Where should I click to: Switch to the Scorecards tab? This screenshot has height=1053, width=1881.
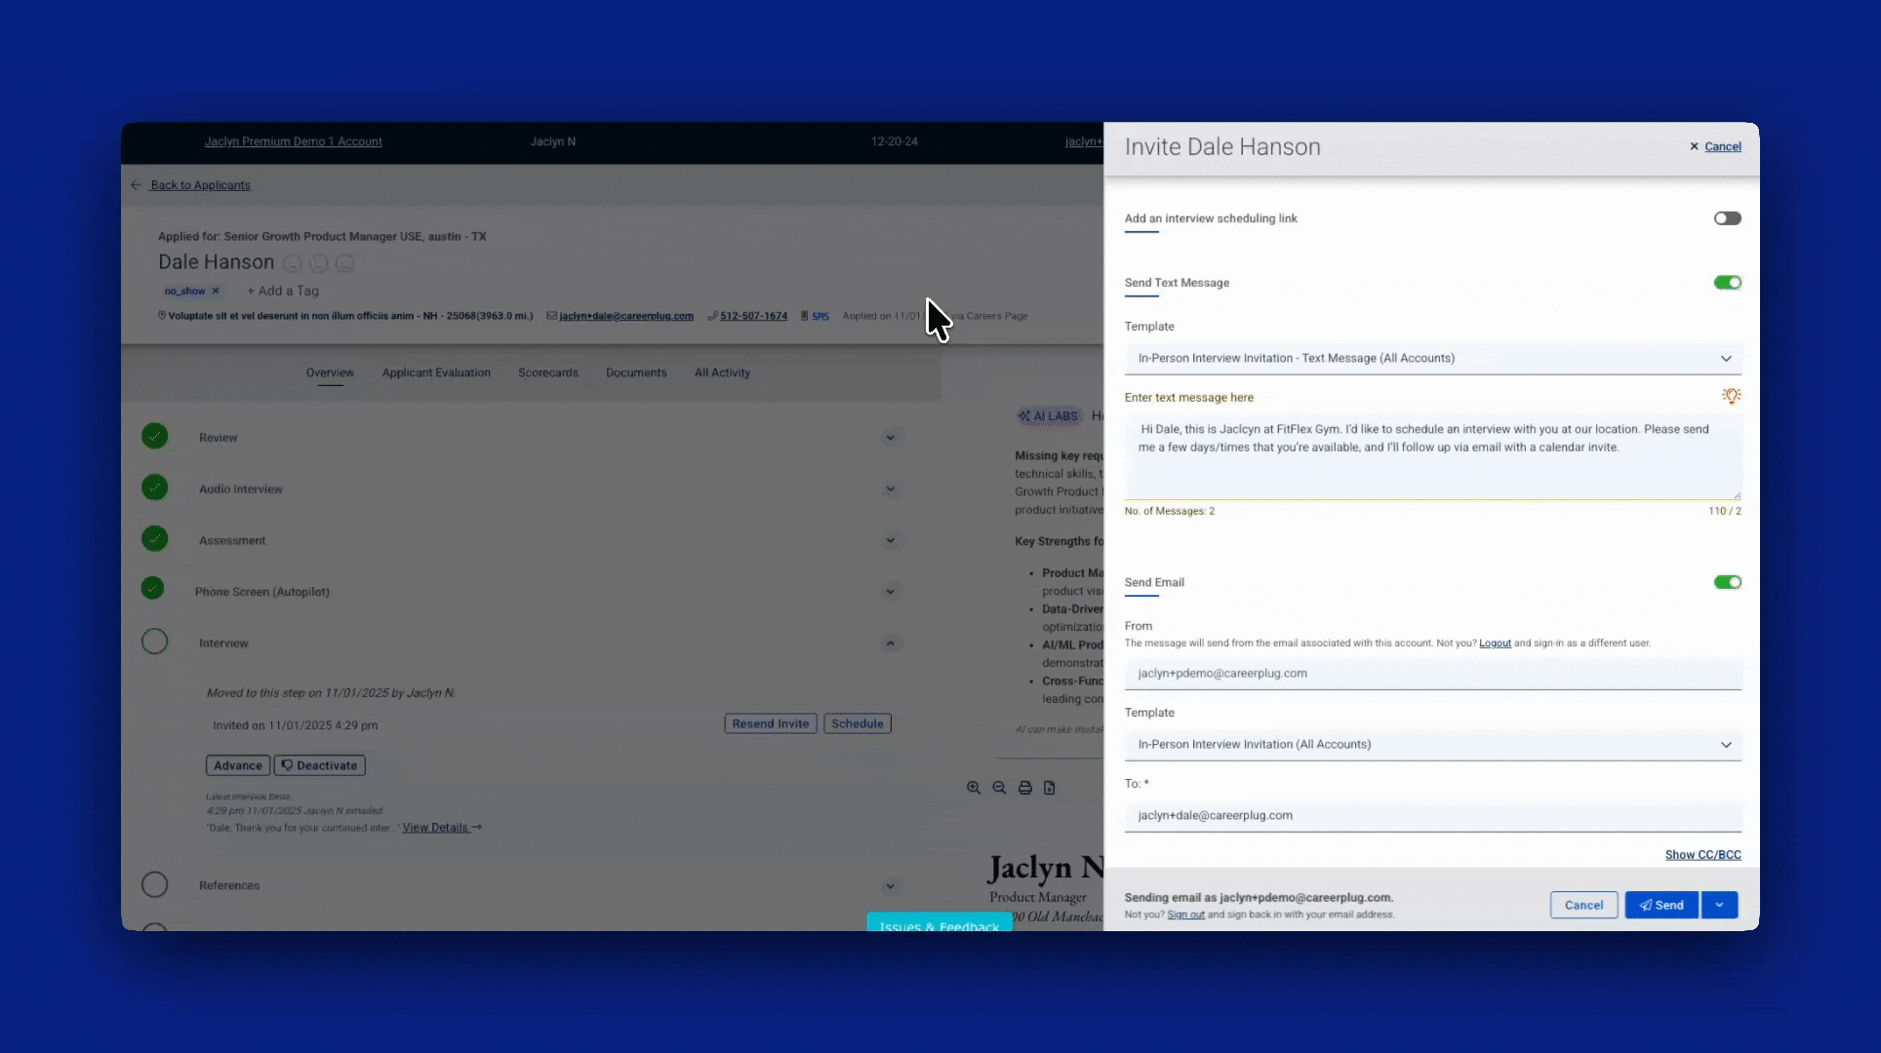click(547, 372)
